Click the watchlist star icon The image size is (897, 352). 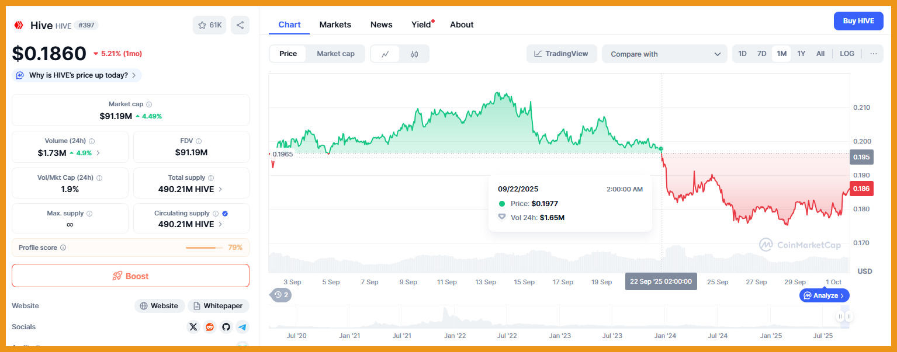[x=202, y=25]
